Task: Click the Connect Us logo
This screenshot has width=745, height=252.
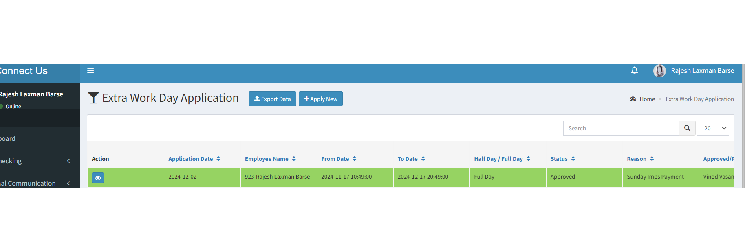Action: [24, 71]
